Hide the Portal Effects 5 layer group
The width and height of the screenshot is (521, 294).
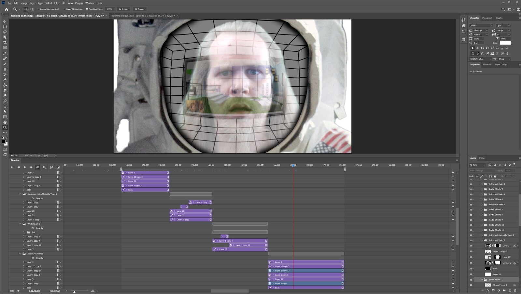pyautogui.click(x=471, y=189)
